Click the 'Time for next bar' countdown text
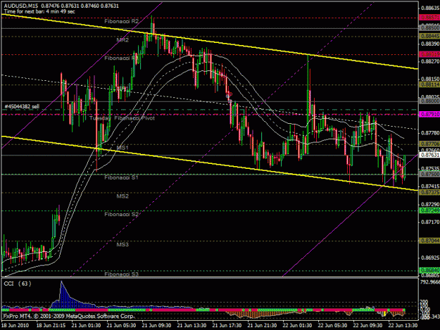Viewport: 440px width, 330px height. (39, 11)
